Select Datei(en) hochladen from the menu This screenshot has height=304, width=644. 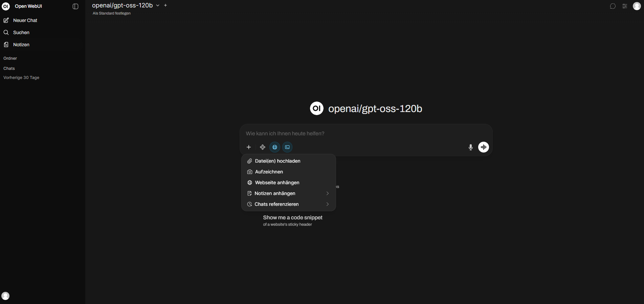click(x=277, y=161)
